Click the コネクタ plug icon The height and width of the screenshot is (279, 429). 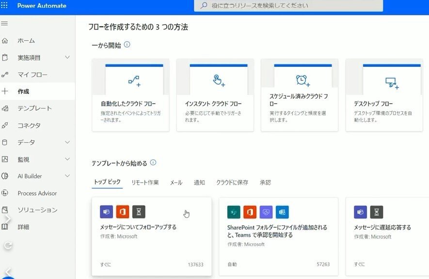[5, 125]
